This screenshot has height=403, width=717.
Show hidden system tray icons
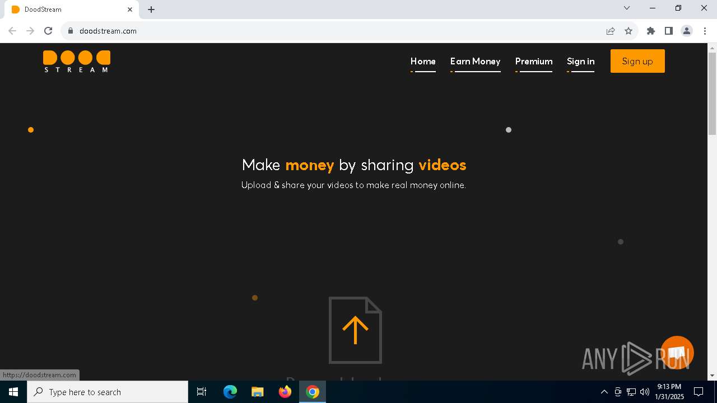click(604, 392)
